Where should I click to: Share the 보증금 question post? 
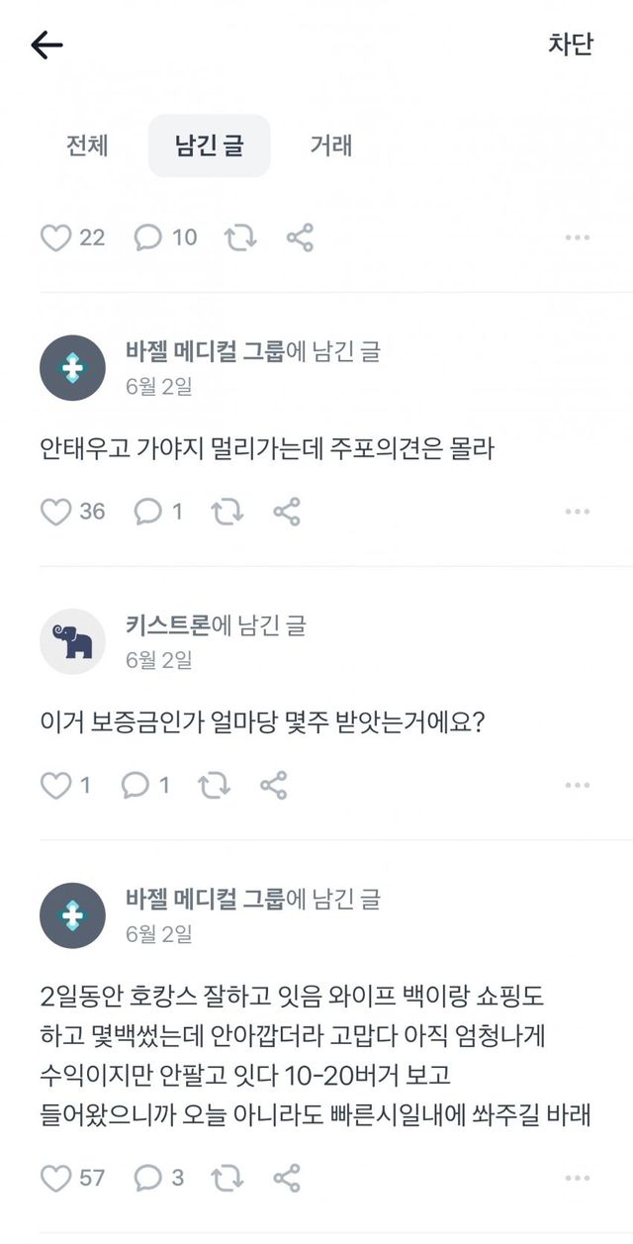pos(274,786)
